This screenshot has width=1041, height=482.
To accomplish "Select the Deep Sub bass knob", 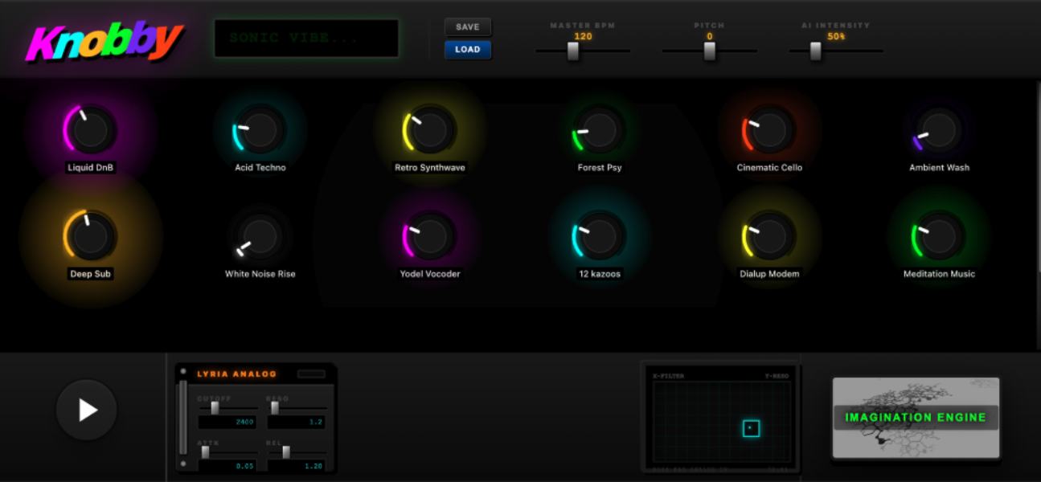I will pyautogui.click(x=91, y=236).
